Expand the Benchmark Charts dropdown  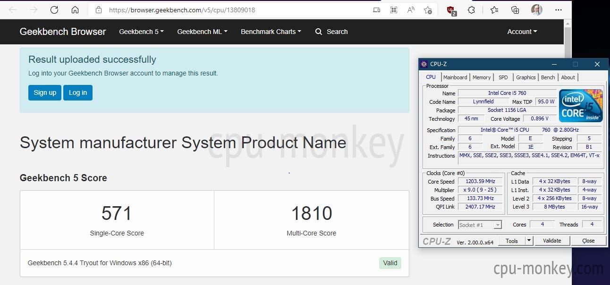pos(271,32)
